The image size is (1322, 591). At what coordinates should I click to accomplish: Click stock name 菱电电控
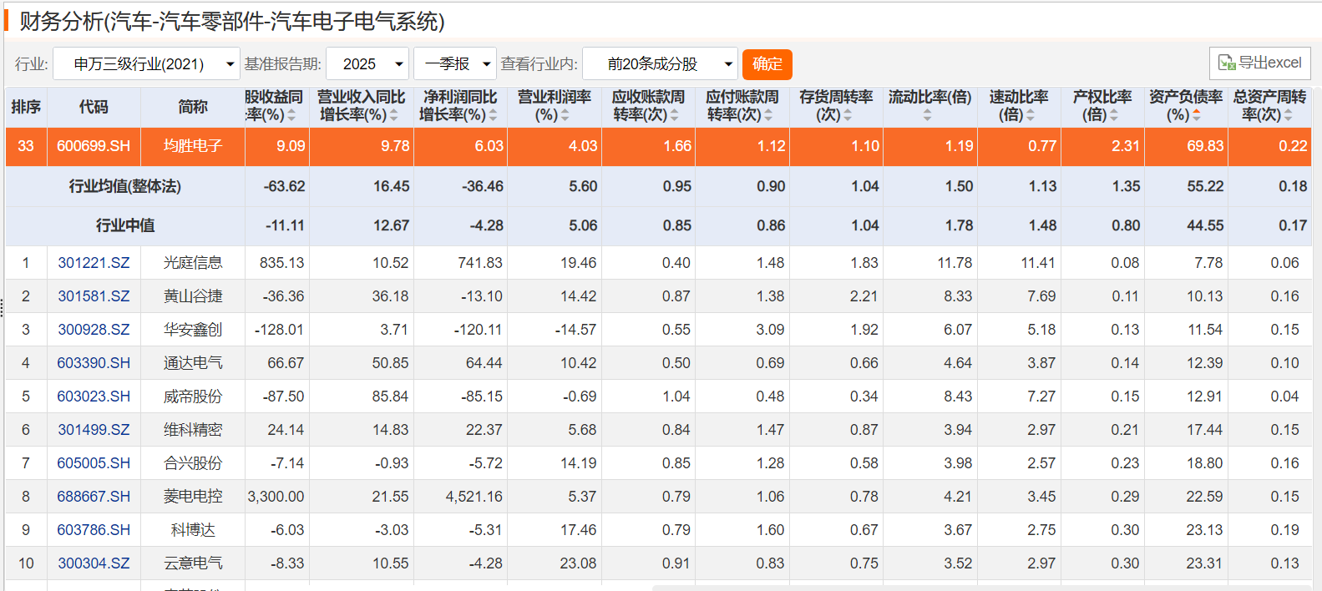pyautogui.click(x=193, y=497)
